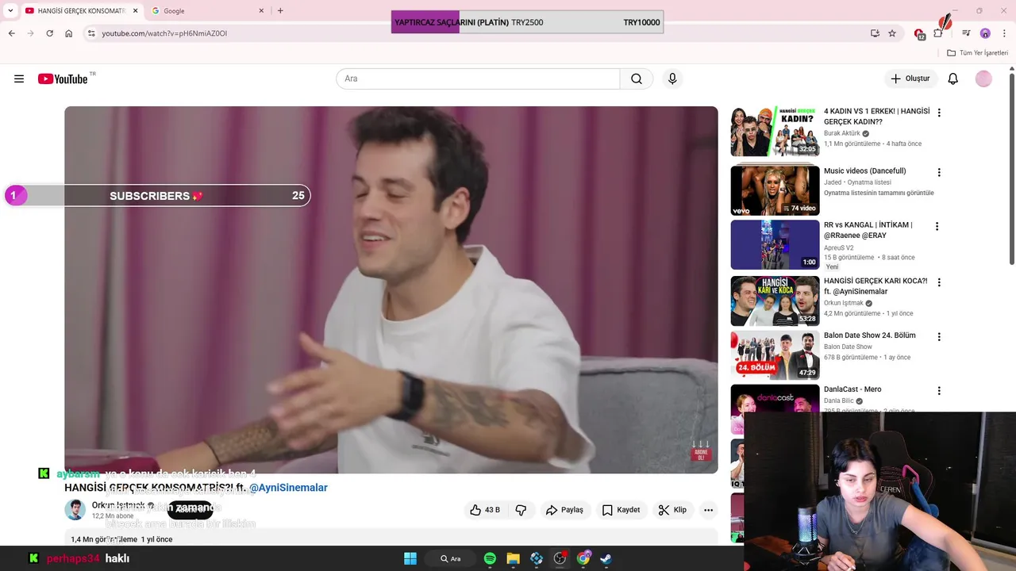Close the Google tab
The image size is (1016, 571).
tap(262, 11)
